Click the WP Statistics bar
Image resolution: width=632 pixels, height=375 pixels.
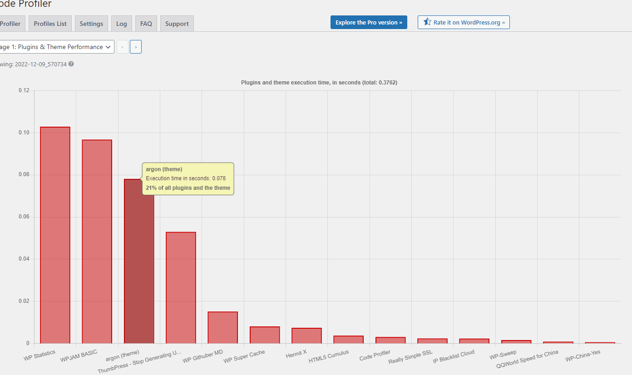(x=55, y=235)
